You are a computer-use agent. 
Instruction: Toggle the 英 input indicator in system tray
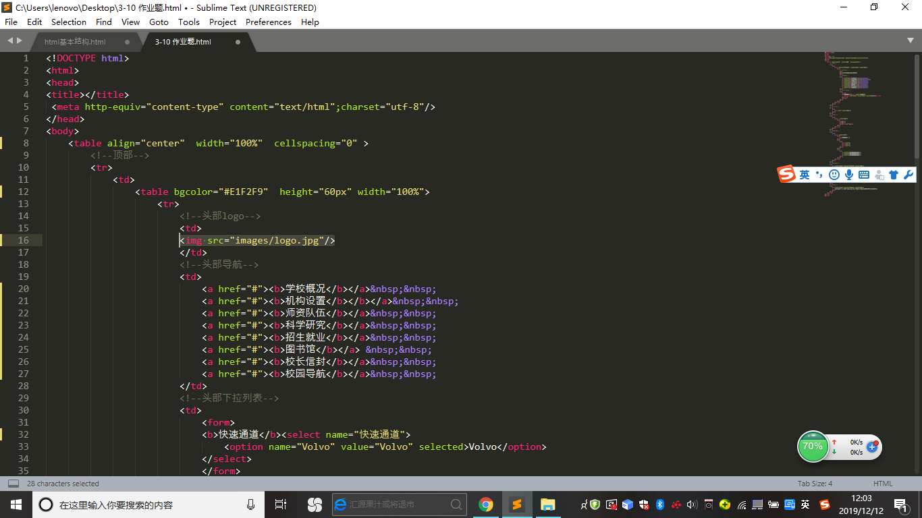(806, 505)
